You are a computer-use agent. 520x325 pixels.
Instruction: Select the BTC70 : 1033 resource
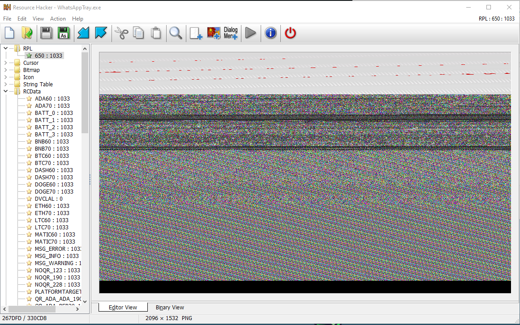pos(52,163)
